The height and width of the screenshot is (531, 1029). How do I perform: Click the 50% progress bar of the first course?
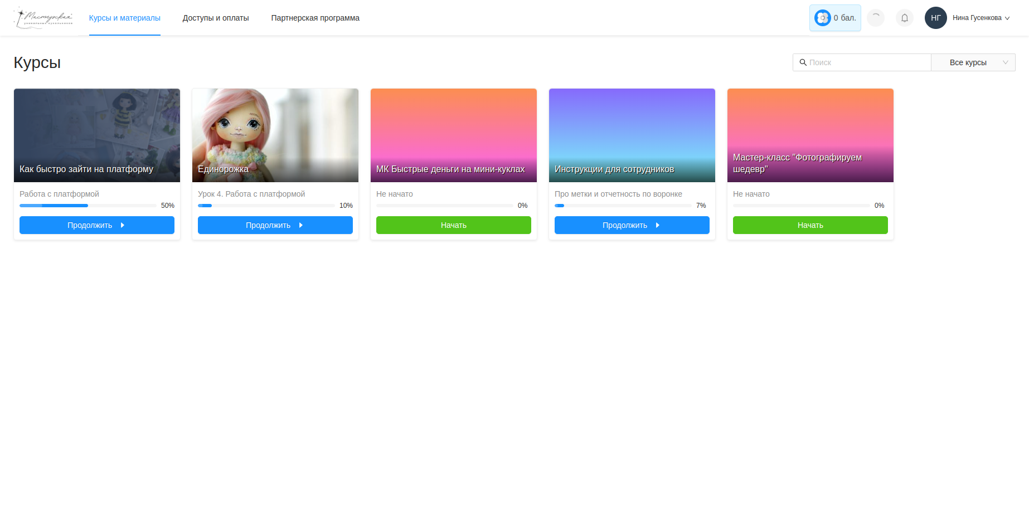pos(88,206)
